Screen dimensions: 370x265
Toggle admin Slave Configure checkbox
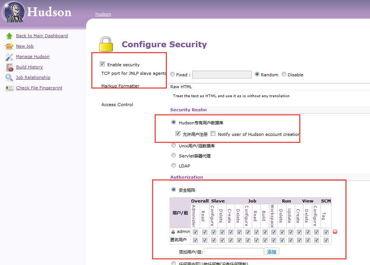click(214, 232)
